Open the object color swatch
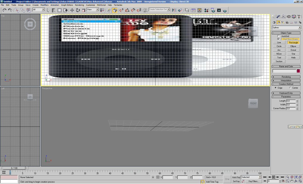 [298, 71]
